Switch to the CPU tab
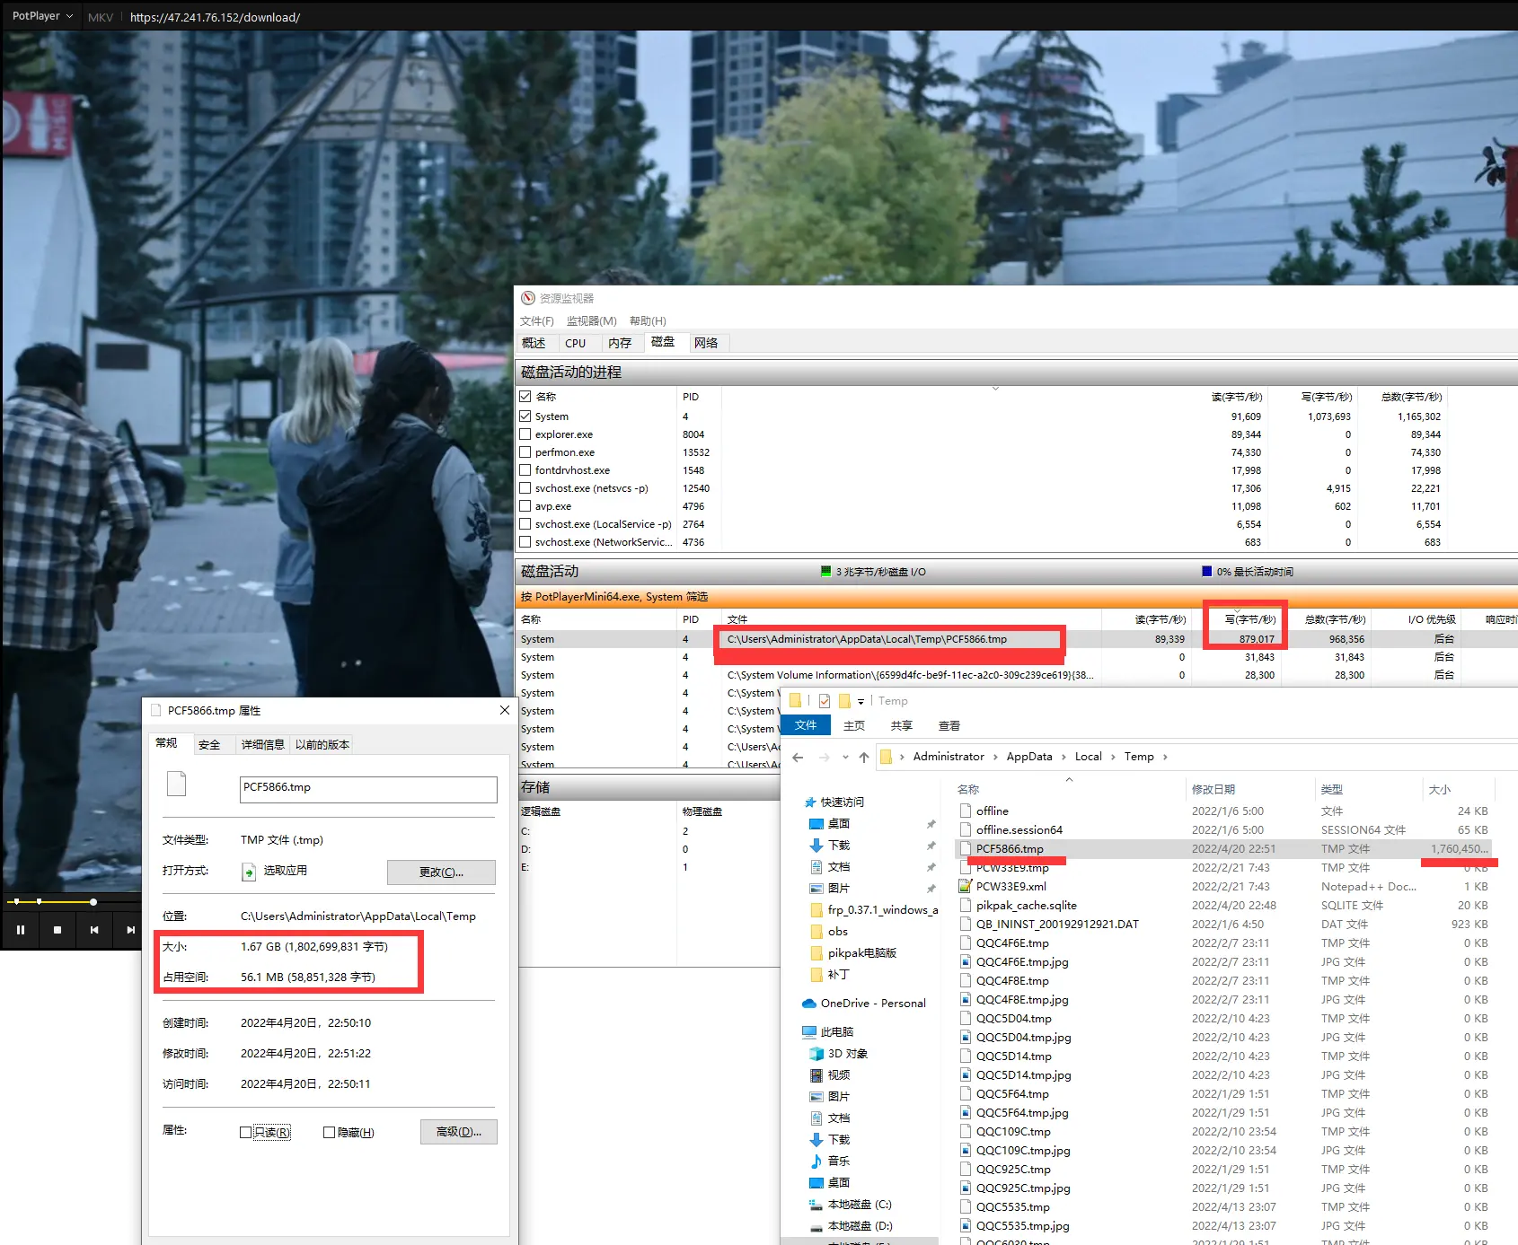Viewport: 1518px width, 1245px height. (576, 343)
